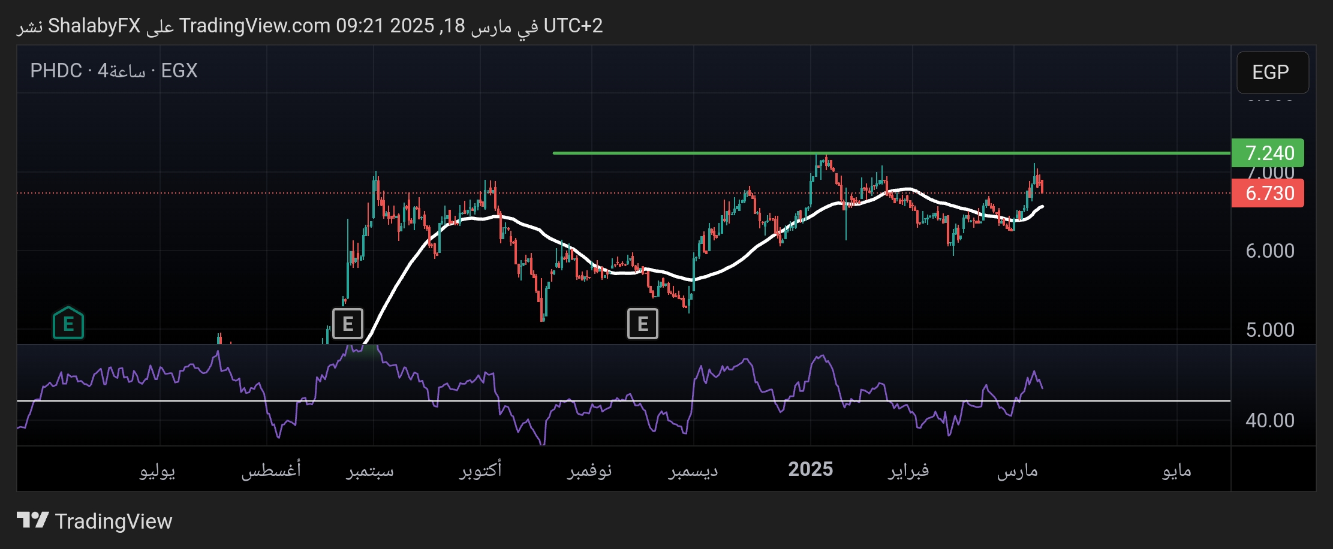Click the red 6.730 price tag
The image size is (1333, 549).
[1267, 193]
